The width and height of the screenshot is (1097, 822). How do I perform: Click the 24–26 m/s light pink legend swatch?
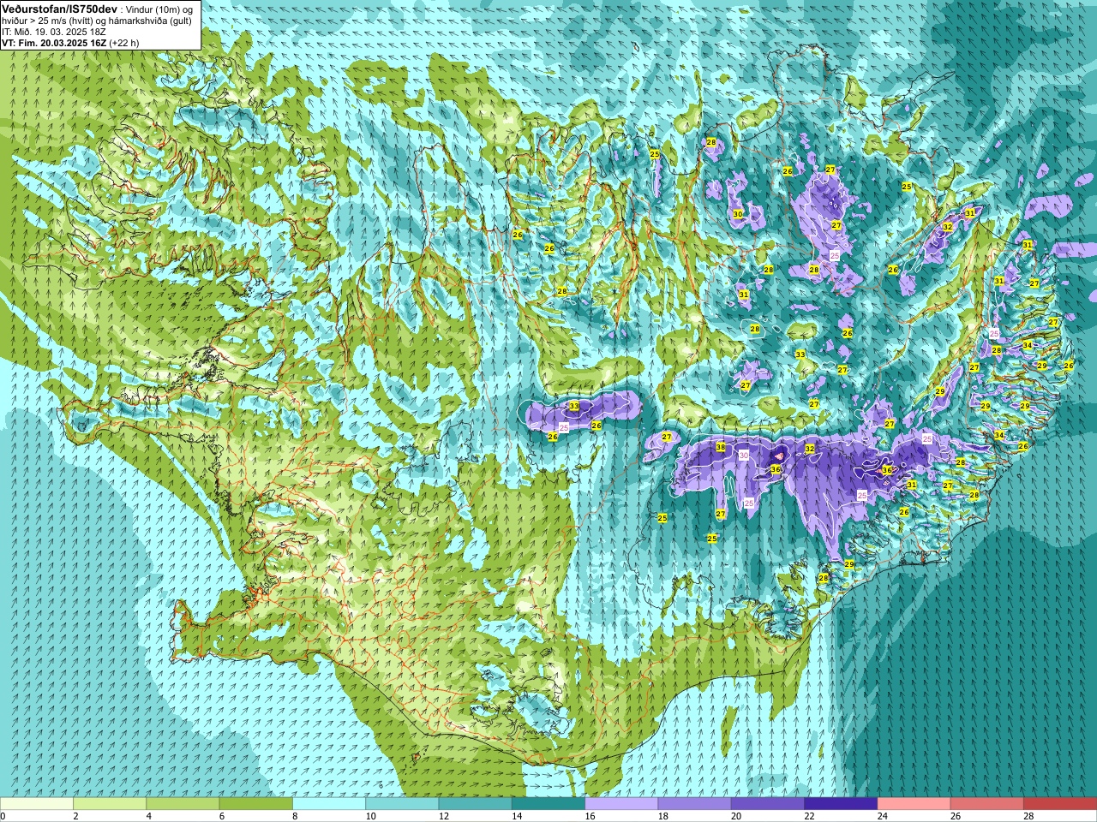point(914,804)
